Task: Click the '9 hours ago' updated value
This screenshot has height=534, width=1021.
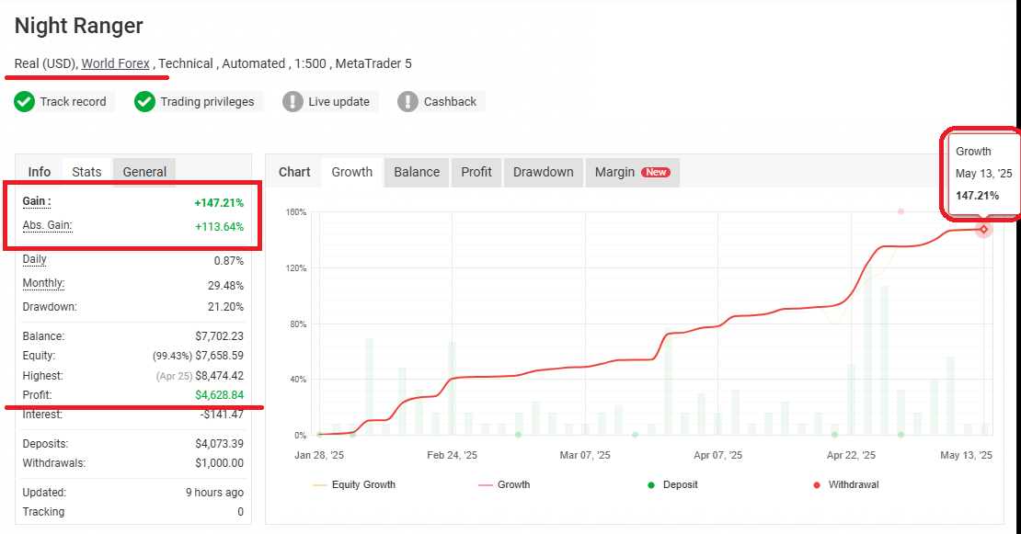Action: point(215,493)
